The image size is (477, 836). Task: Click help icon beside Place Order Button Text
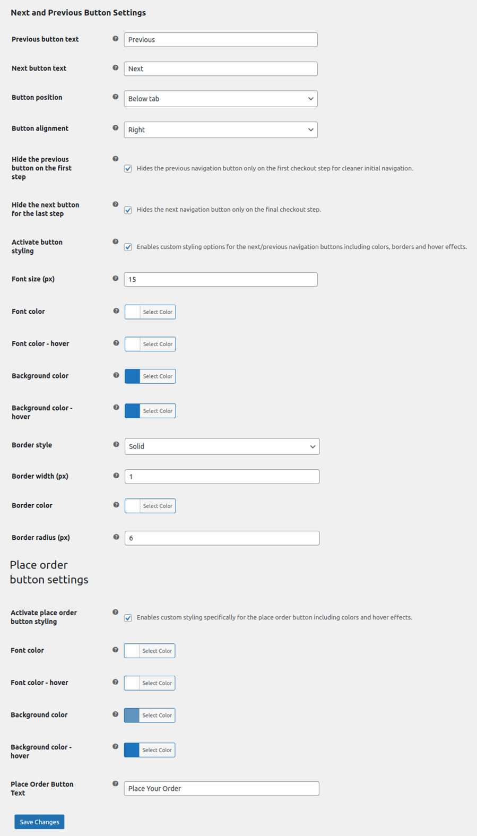[x=115, y=784]
